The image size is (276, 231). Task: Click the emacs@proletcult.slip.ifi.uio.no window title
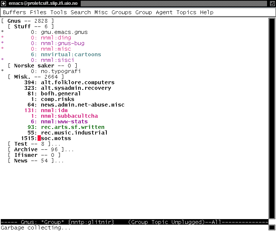coord(43,3)
